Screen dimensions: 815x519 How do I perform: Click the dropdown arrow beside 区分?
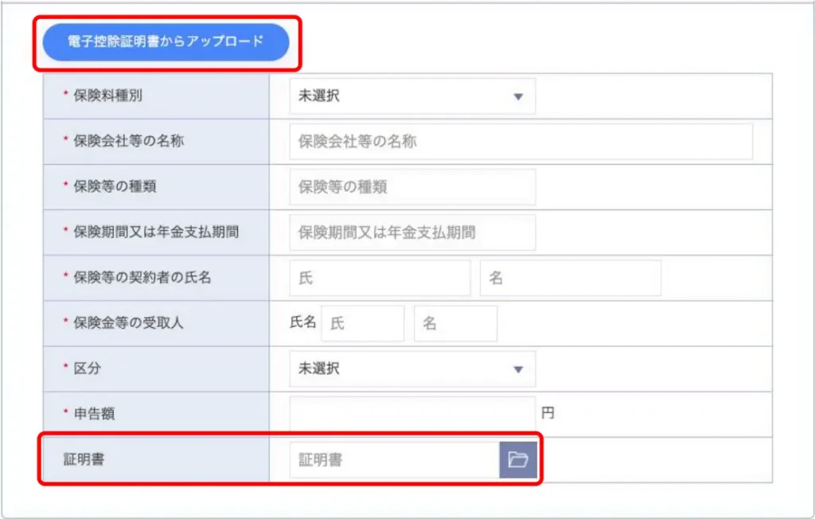519,369
